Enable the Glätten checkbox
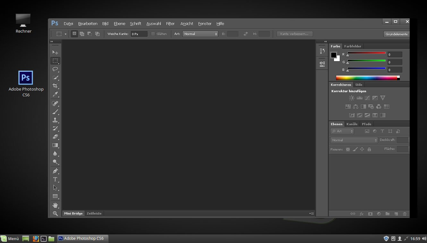This screenshot has width=427, height=243. click(x=153, y=34)
